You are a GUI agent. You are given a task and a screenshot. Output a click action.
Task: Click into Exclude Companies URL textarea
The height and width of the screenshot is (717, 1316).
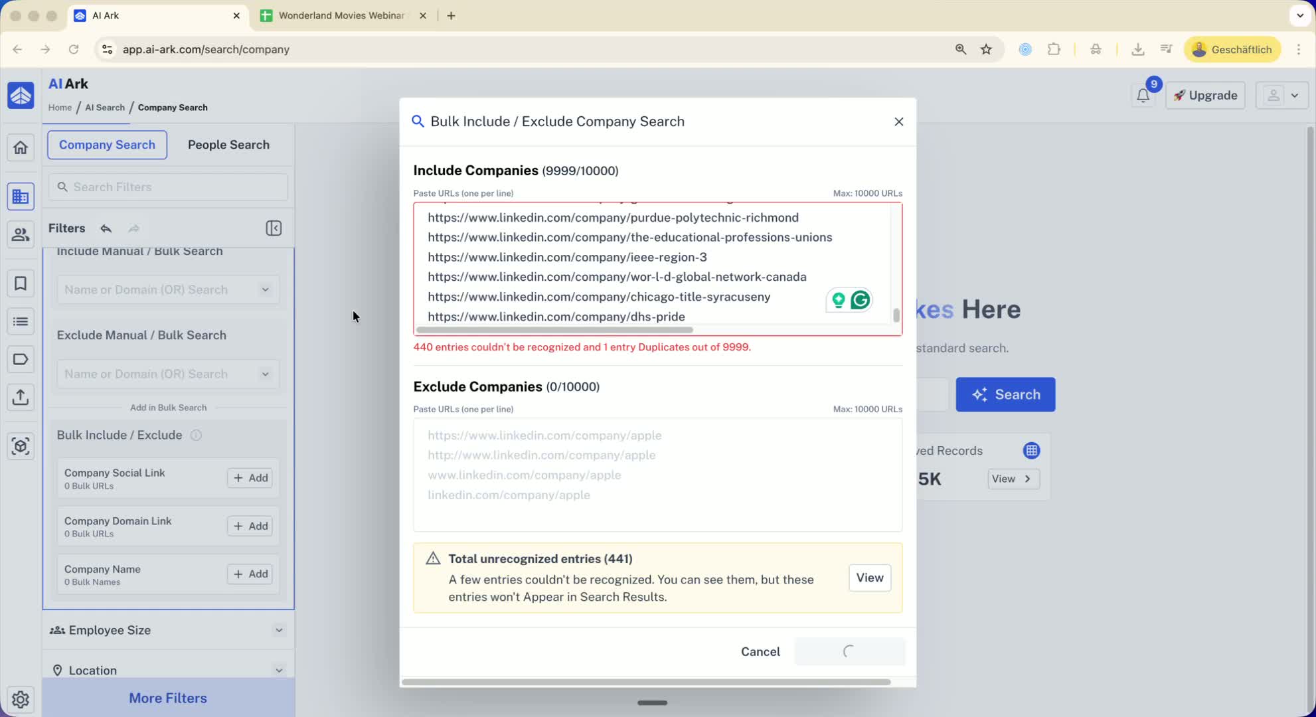tap(657, 475)
